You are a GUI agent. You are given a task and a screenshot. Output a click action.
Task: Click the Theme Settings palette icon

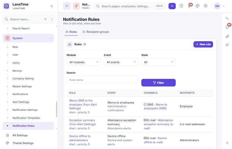[8, 143]
